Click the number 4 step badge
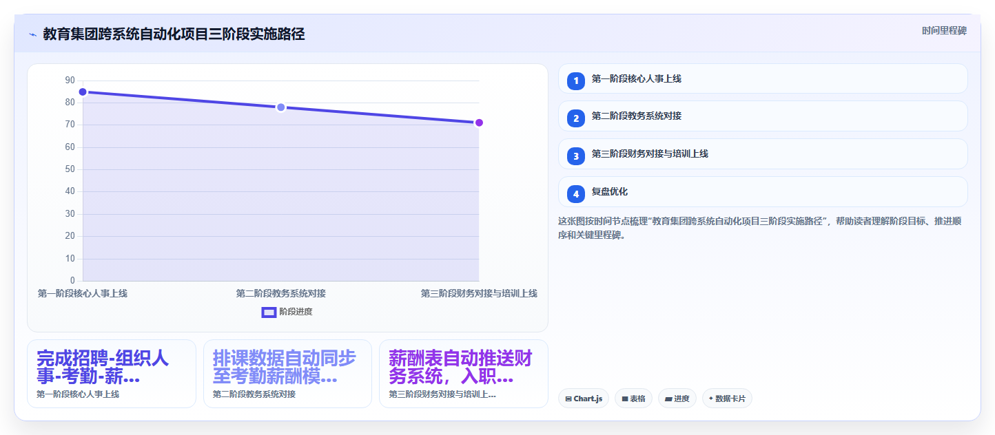995x435 pixels. point(576,193)
